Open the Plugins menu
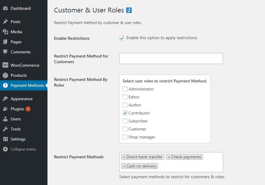The width and height of the screenshot is (265, 185). (17, 109)
